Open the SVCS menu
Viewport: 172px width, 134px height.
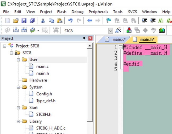click(133, 12)
